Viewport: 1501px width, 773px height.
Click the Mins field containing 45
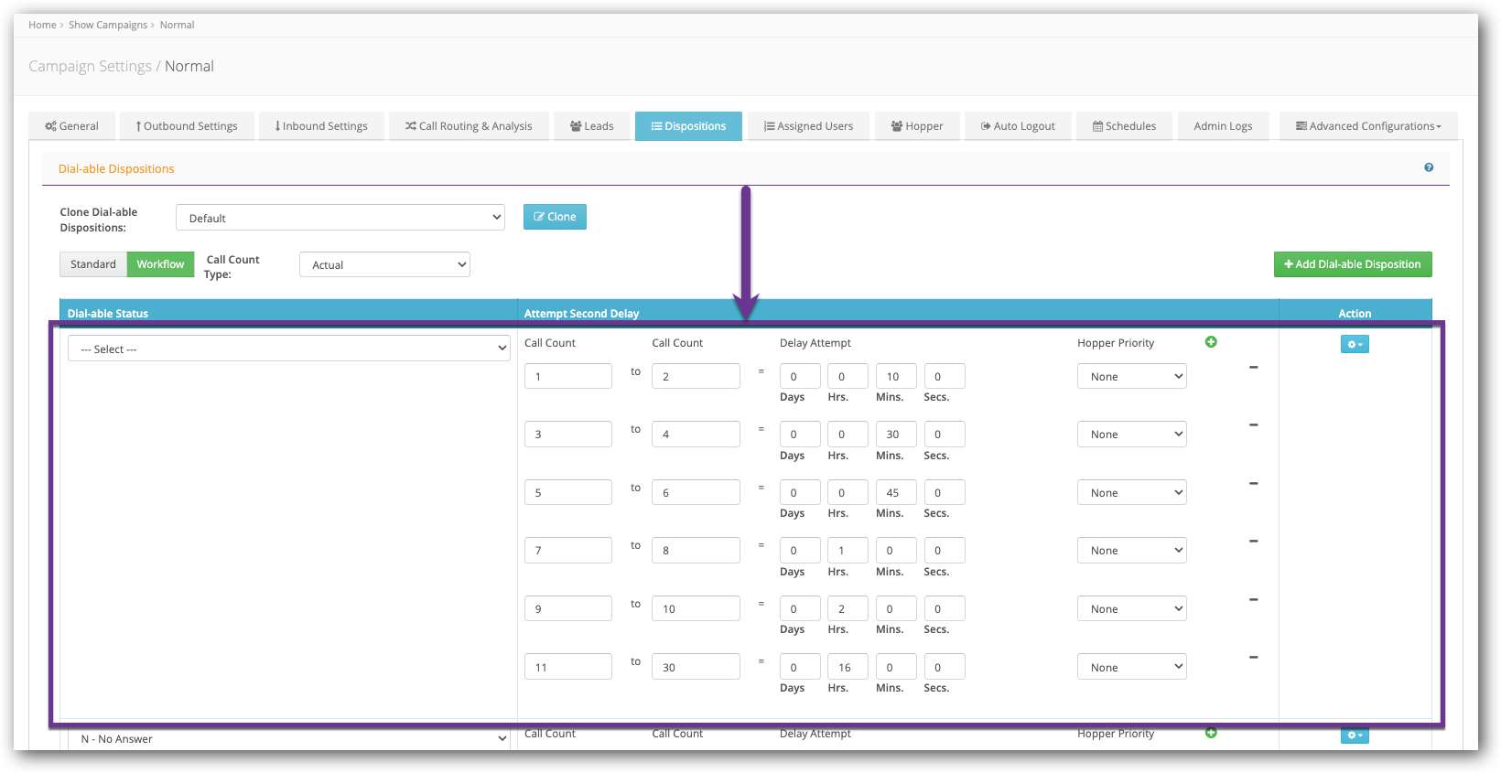(x=895, y=493)
